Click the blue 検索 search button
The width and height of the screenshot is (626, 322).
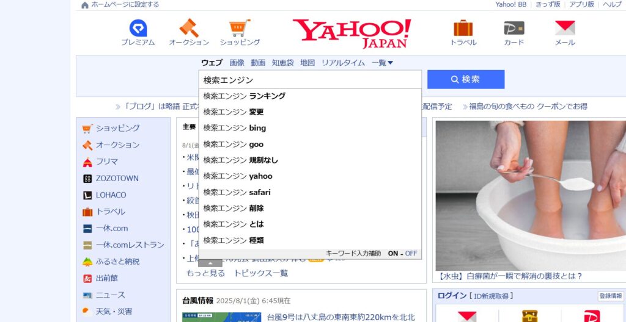click(x=466, y=79)
